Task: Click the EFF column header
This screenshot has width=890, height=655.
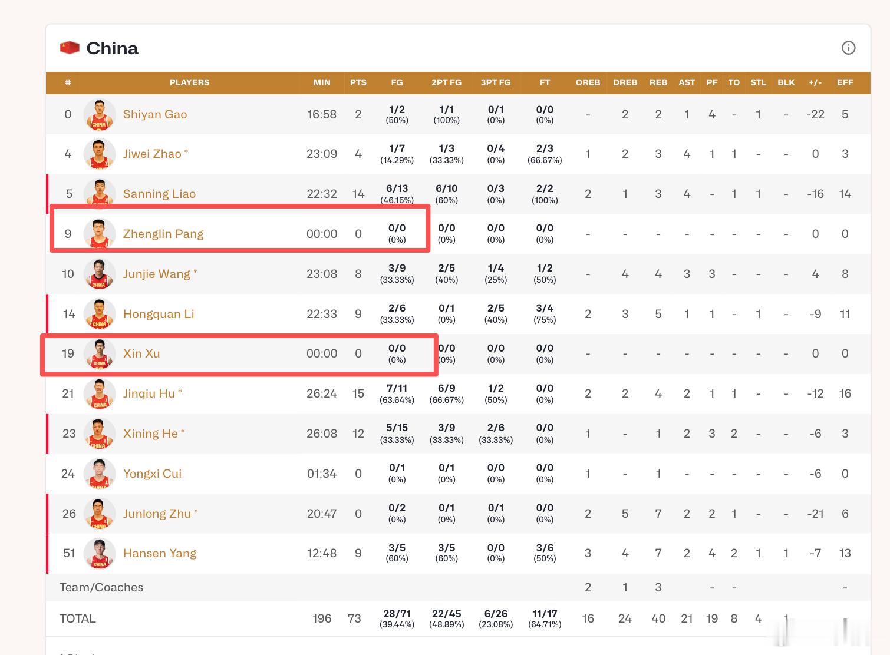Action: pyautogui.click(x=845, y=82)
